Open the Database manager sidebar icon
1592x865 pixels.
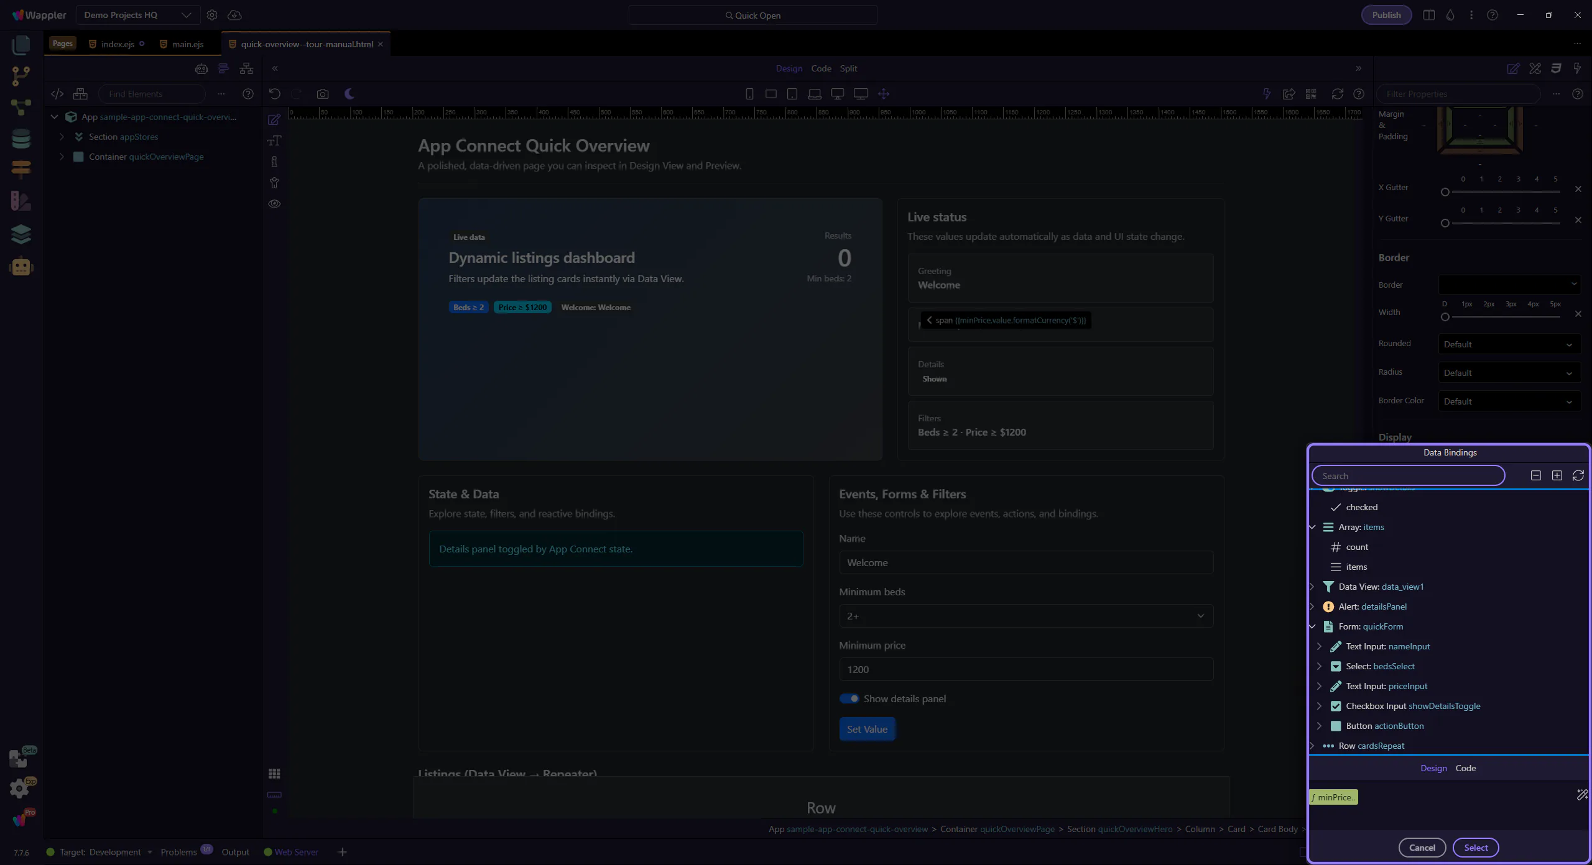point(21,139)
